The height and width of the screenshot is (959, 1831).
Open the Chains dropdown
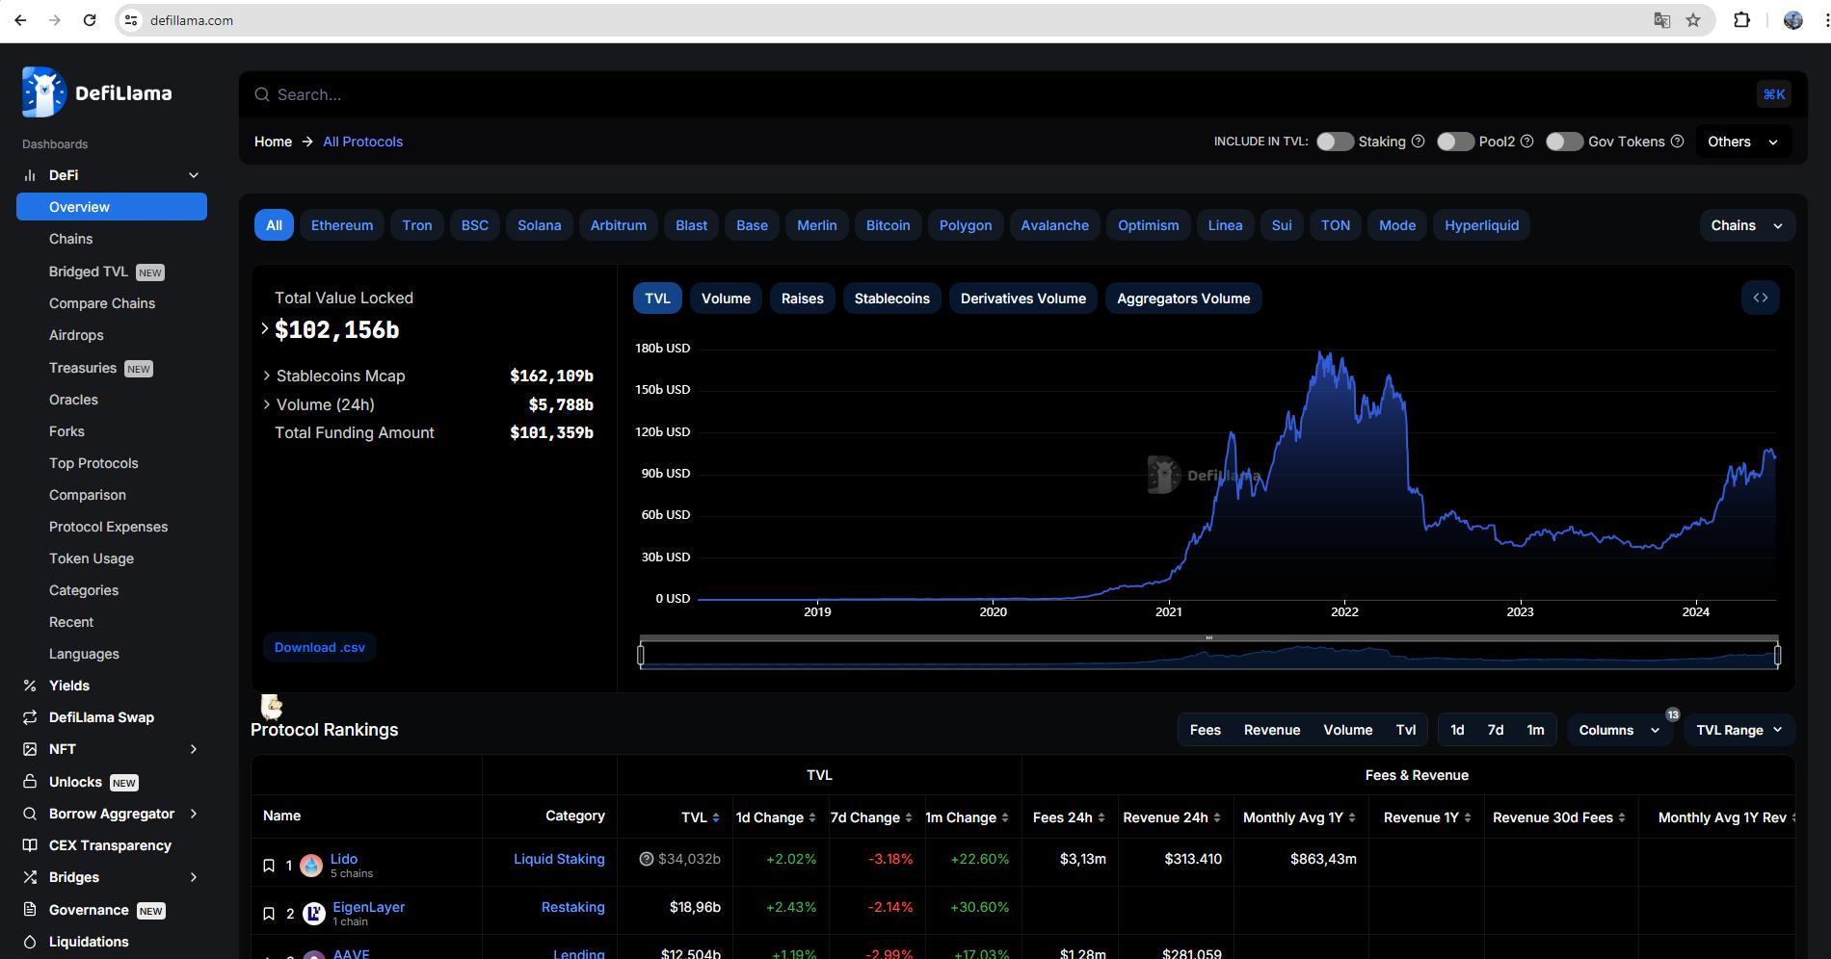click(x=1747, y=225)
